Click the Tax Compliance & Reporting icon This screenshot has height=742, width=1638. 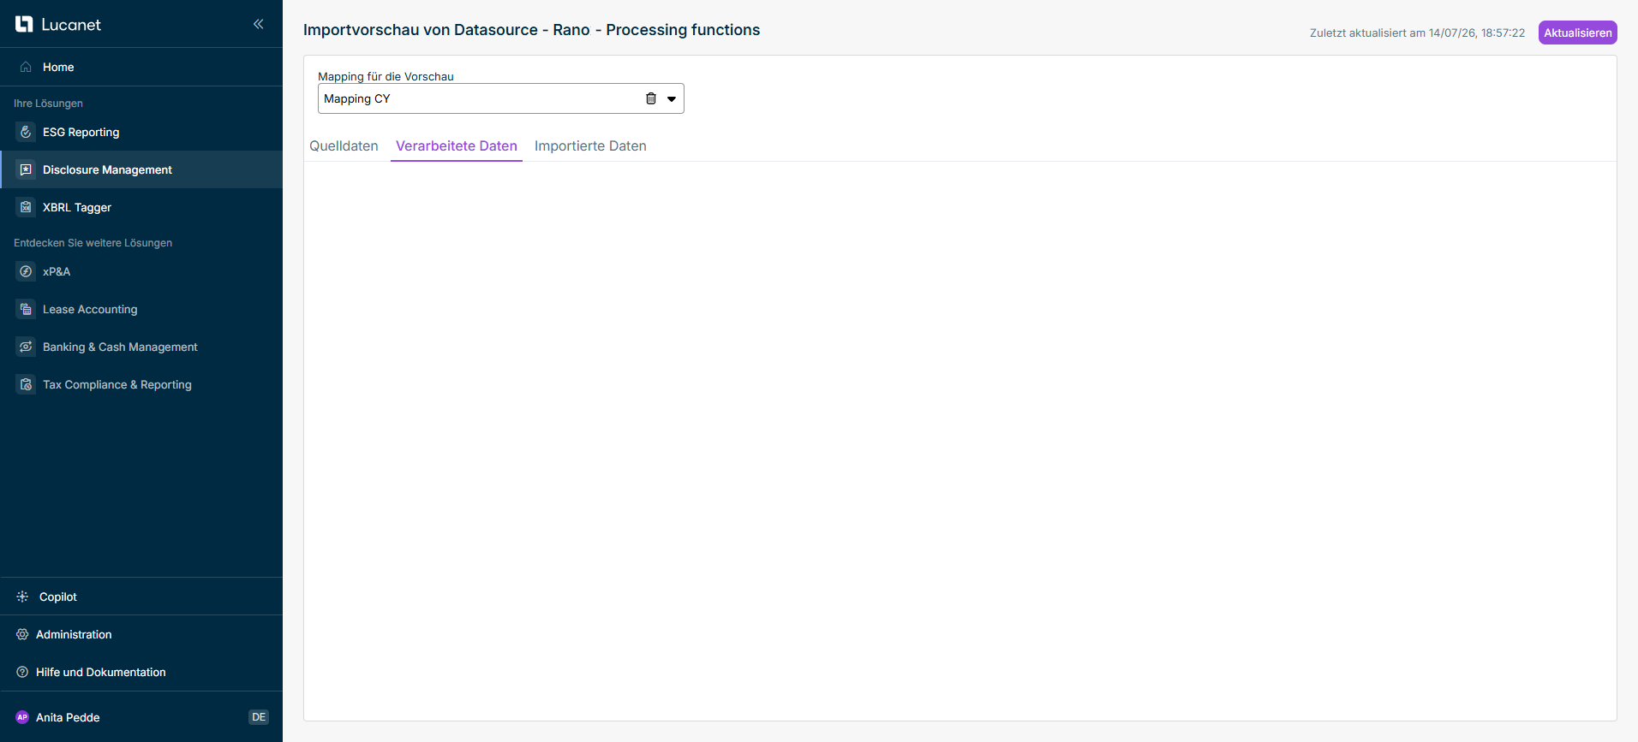(x=26, y=384)
